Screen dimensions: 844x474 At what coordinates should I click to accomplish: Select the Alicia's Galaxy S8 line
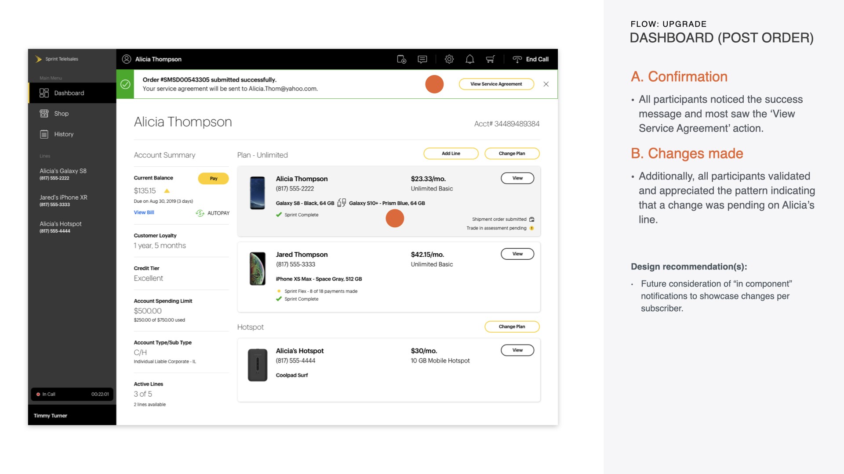[x=63, y=174]
